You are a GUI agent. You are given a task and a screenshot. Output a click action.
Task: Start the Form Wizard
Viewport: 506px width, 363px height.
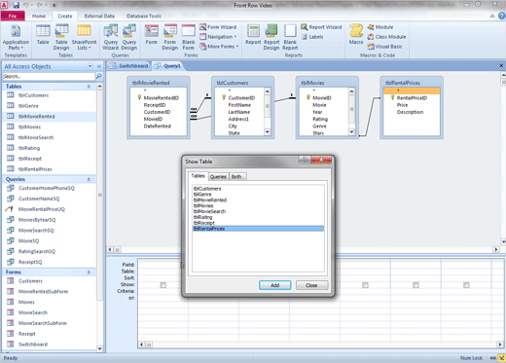tap(218, 27)
